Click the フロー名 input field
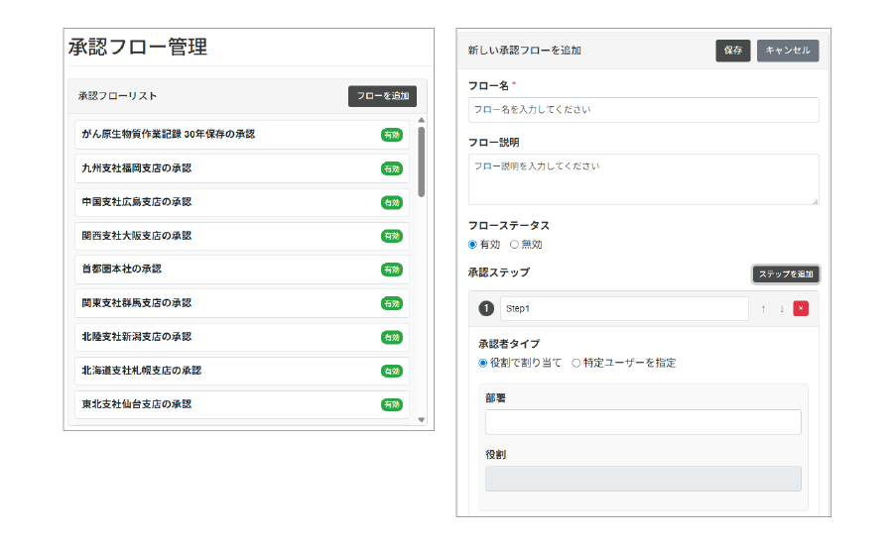This screenshot has width=893, height=545. (643, 110)
